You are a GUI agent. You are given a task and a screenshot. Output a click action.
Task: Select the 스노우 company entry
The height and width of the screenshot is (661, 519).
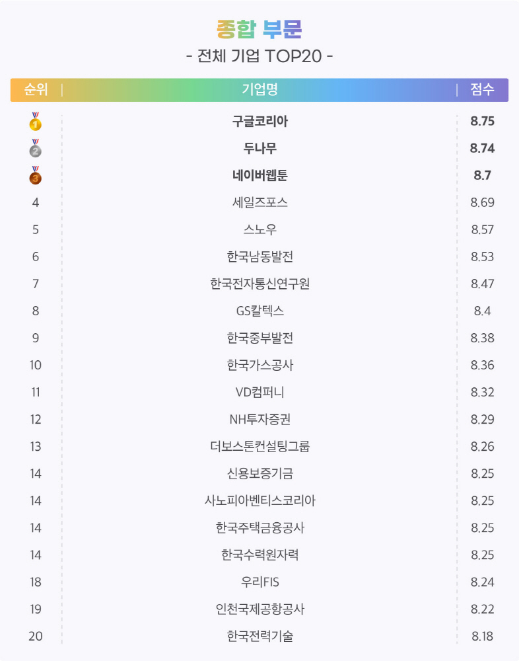[x=259, y=230]
